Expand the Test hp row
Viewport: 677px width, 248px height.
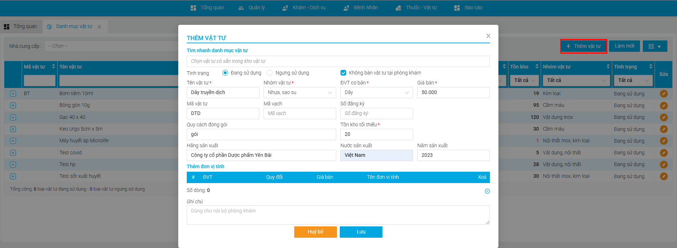click(x=13, y=165)
